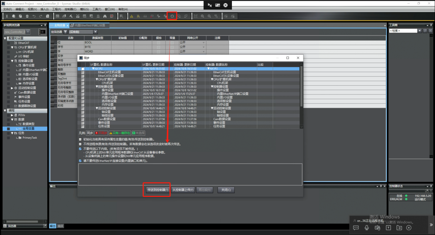
Task: Click the Undo arrow toolbar icon
Action: tap(34, 16)
